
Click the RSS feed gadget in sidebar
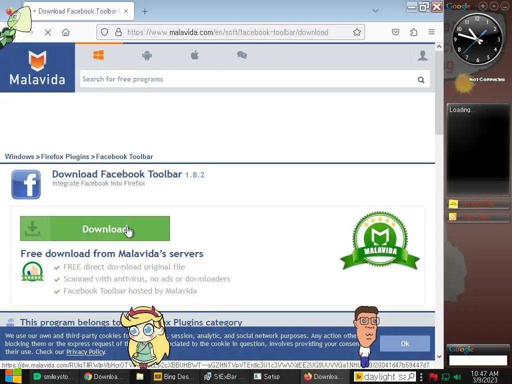(477, 217)
